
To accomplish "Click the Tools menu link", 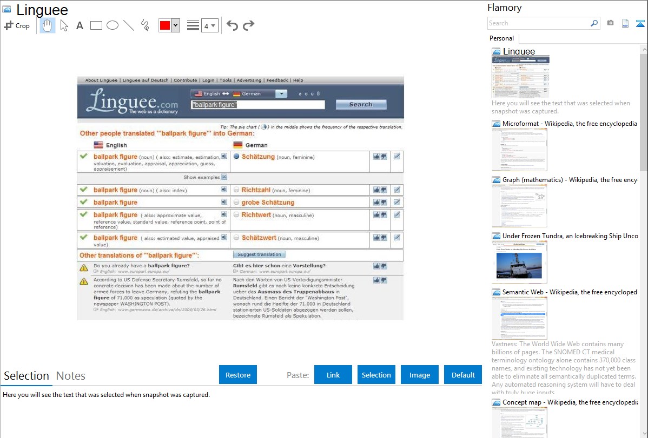I will (x=225, y=80).
